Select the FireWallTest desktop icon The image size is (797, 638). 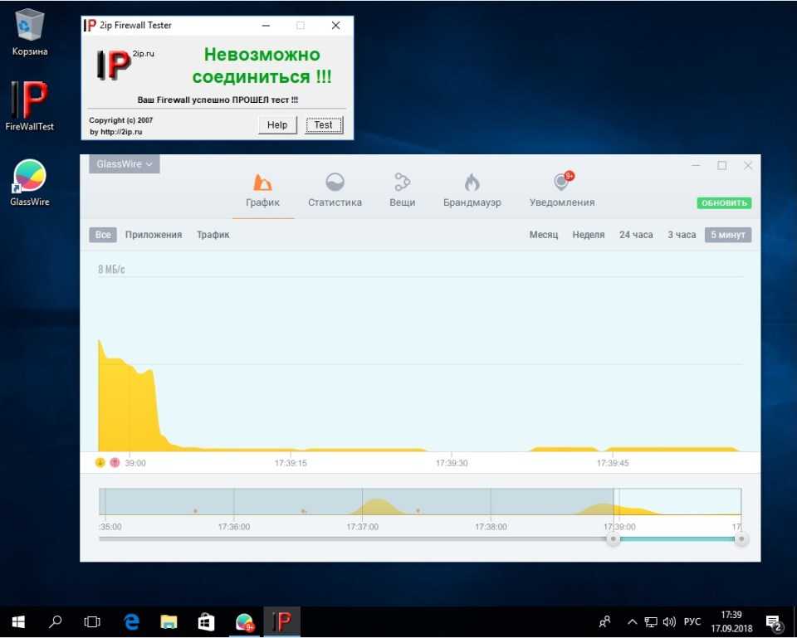(30, 105)
